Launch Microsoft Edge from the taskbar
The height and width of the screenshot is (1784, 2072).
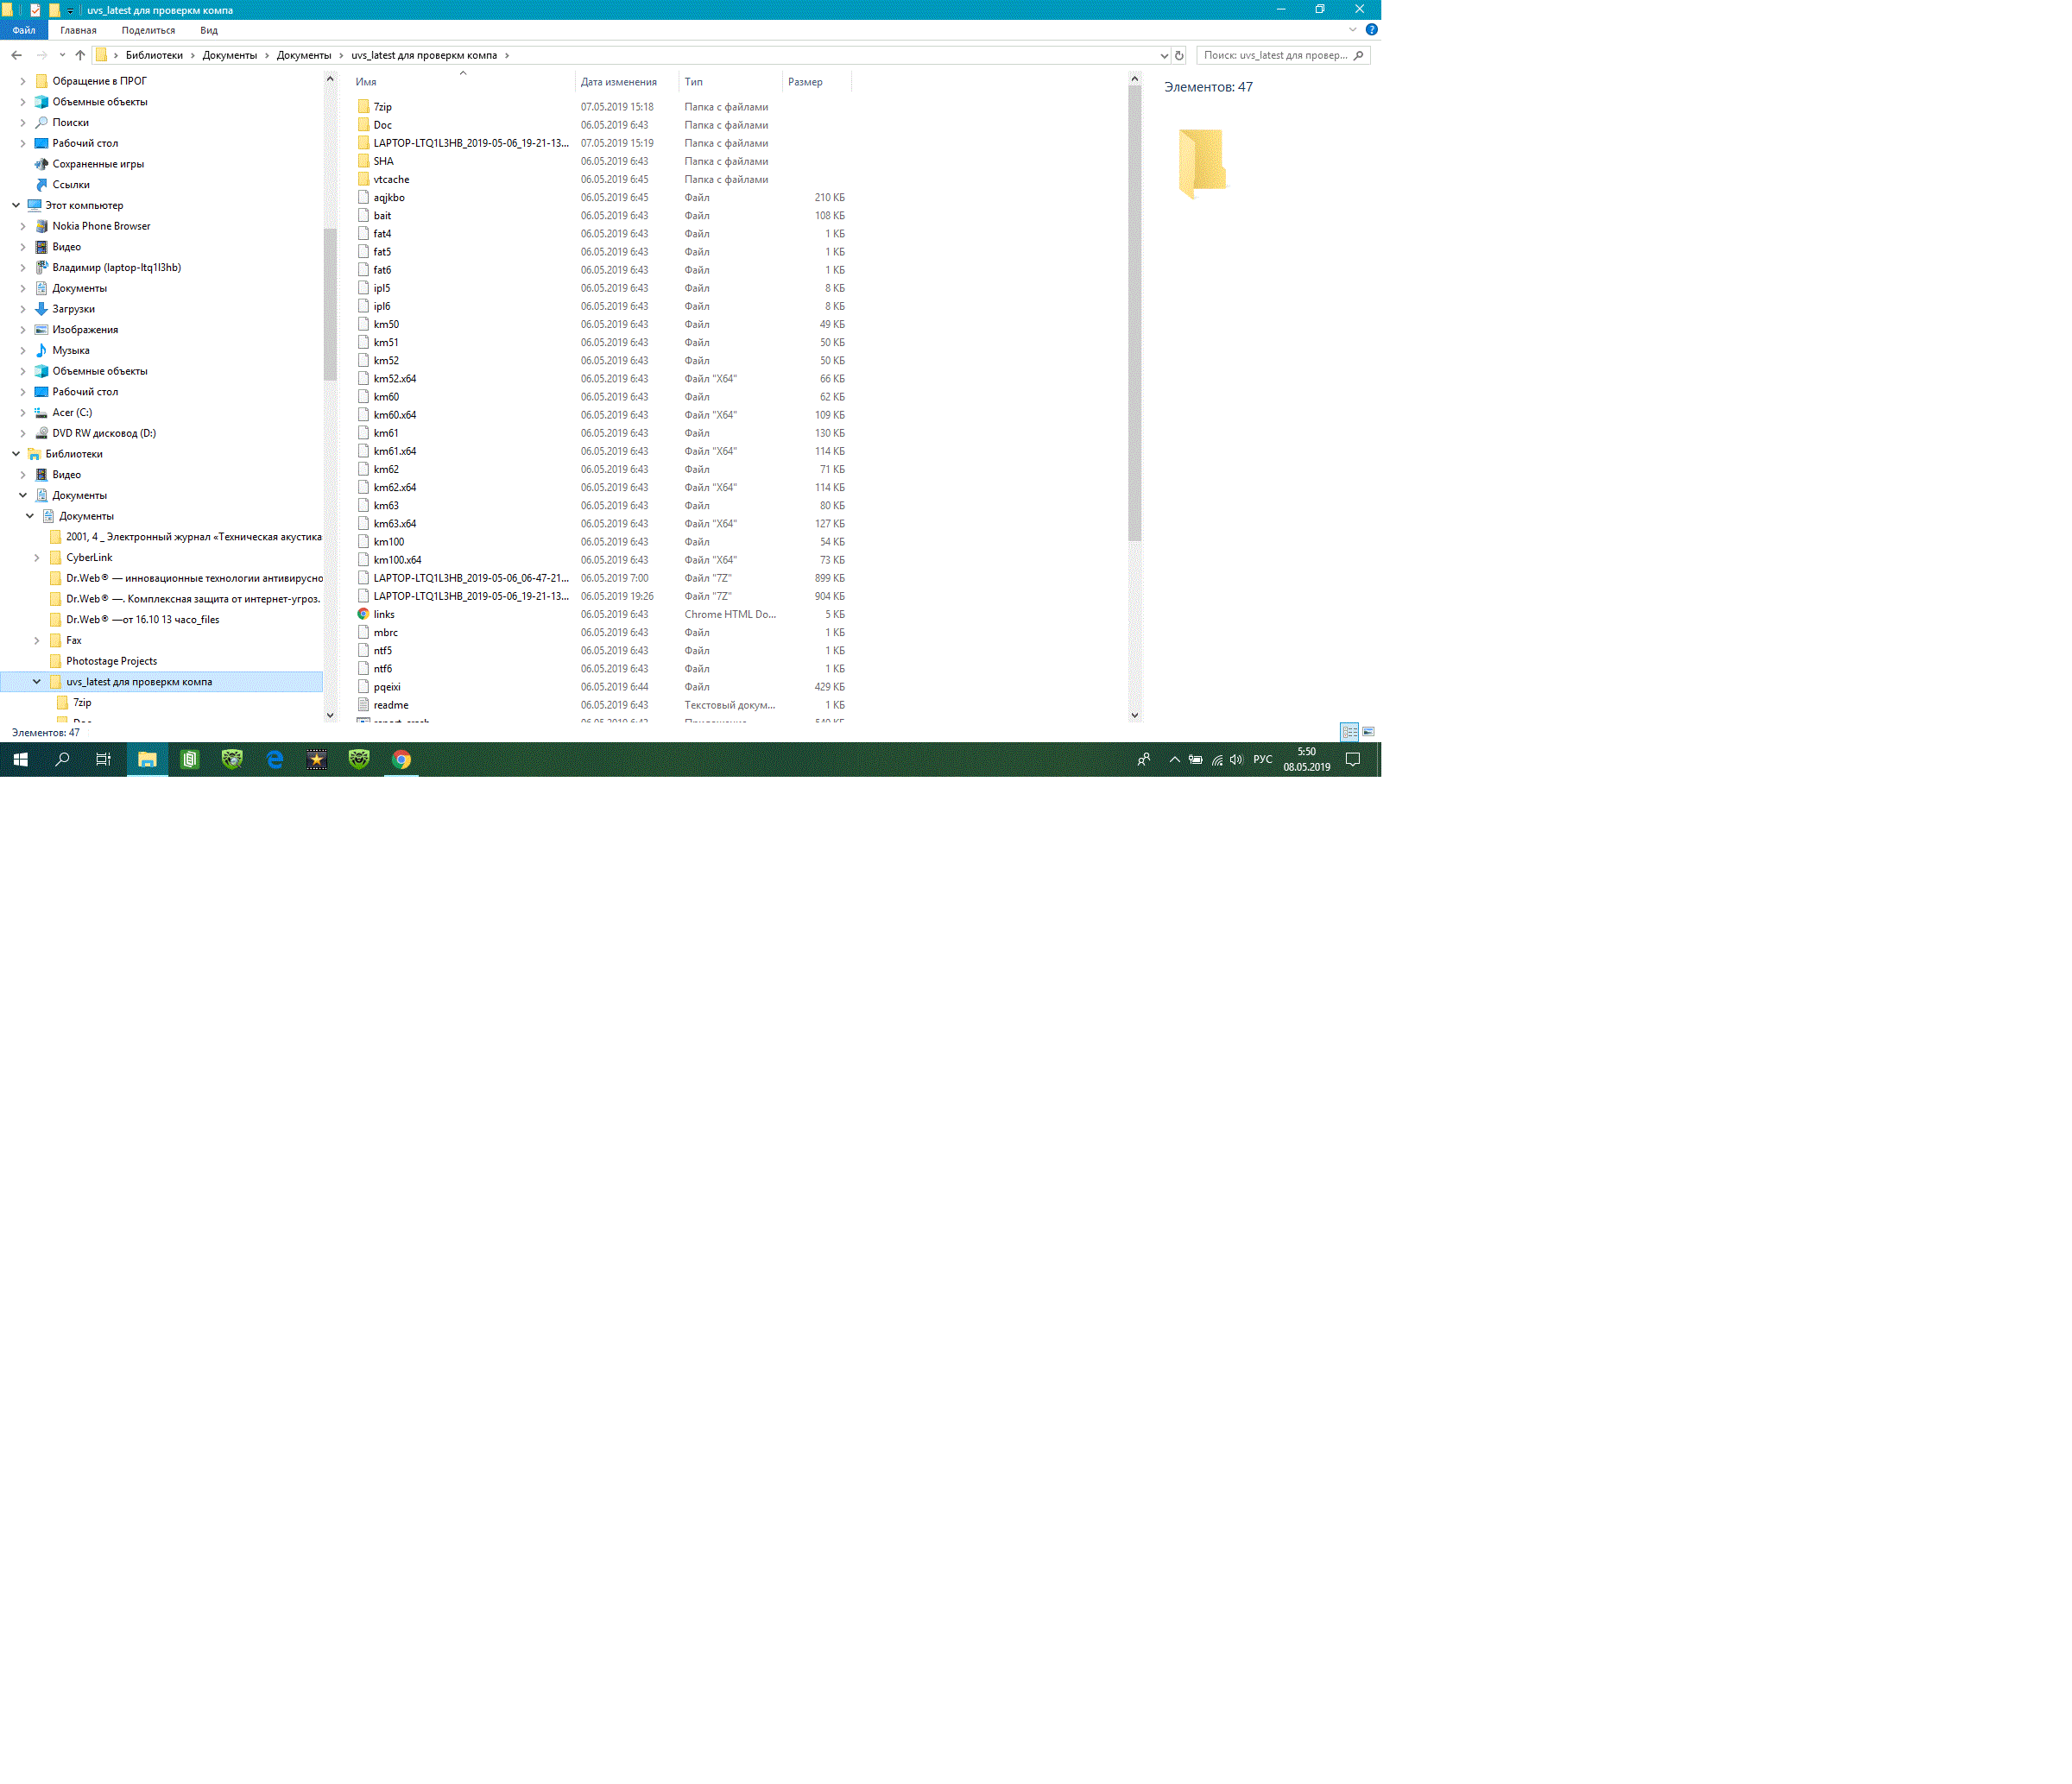275,760
